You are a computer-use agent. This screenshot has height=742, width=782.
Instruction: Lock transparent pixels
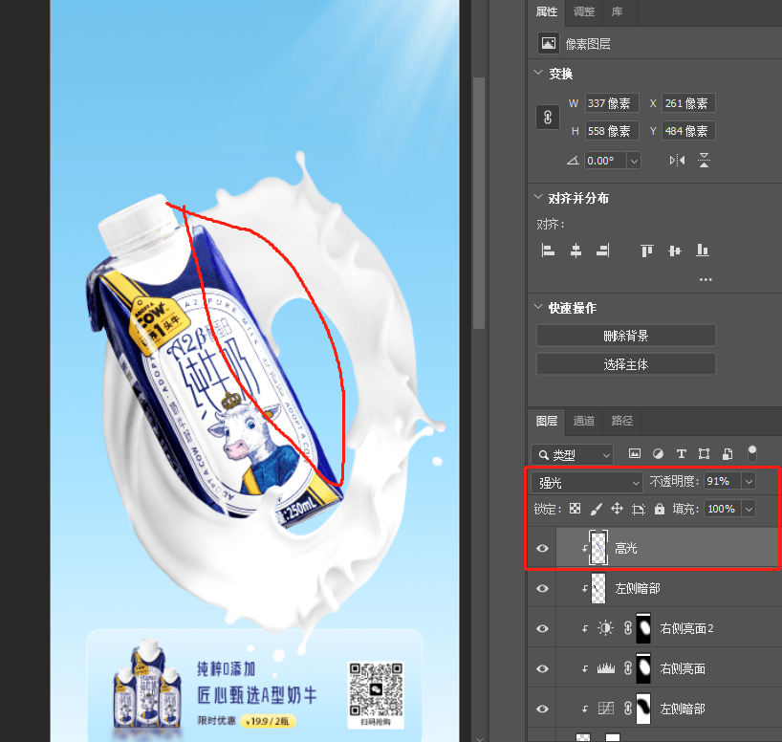576,509
